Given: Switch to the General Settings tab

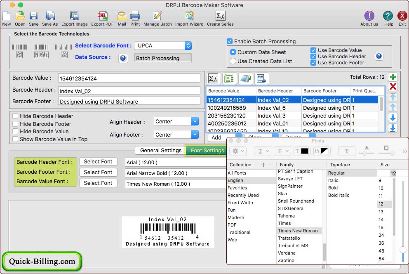Looking at the screenshot, I should (x=161, y=150).
